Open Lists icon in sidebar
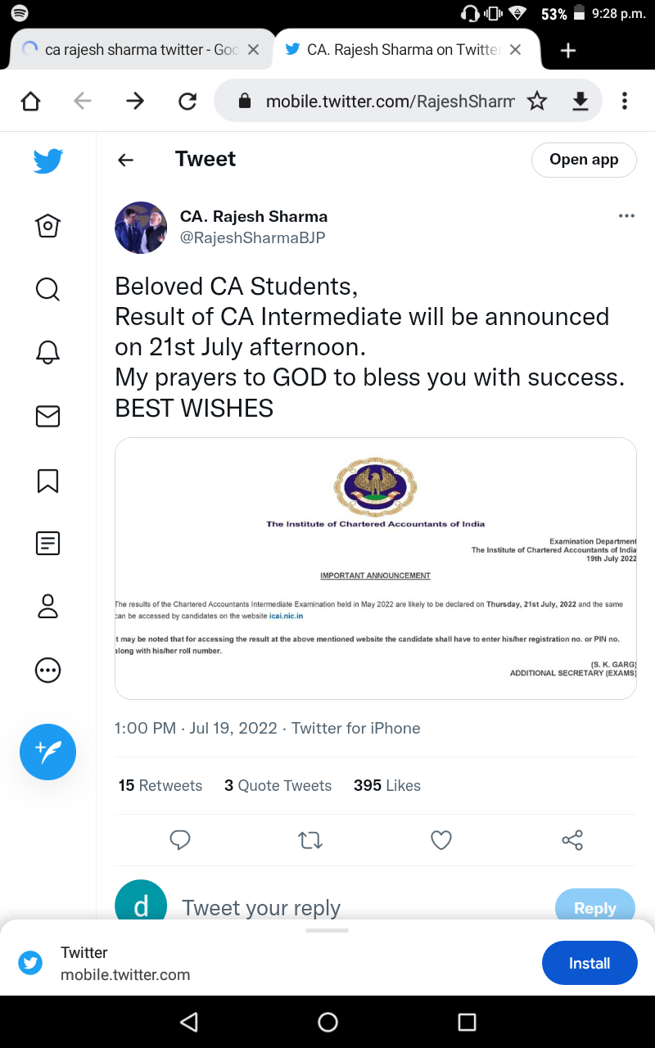Image resolution: width=655 pixels, height=1048 pixels. click(x=47, y=543)
